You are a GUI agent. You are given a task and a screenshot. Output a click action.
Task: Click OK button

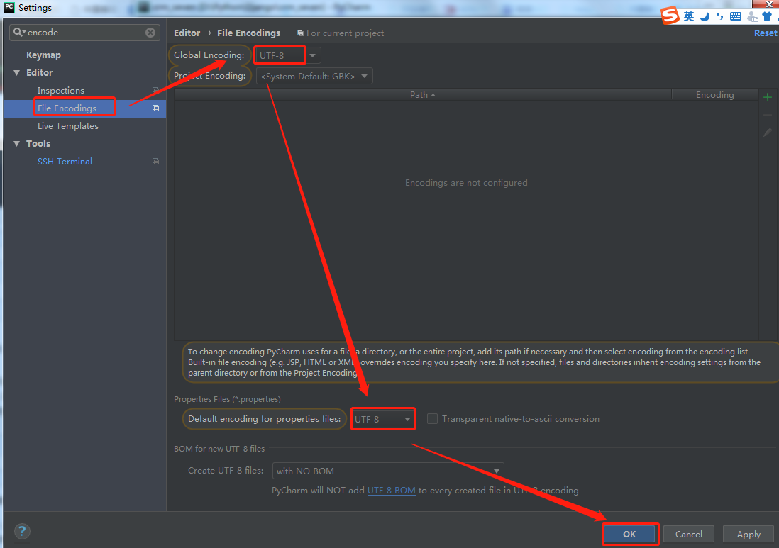click(x=630, y=534)
